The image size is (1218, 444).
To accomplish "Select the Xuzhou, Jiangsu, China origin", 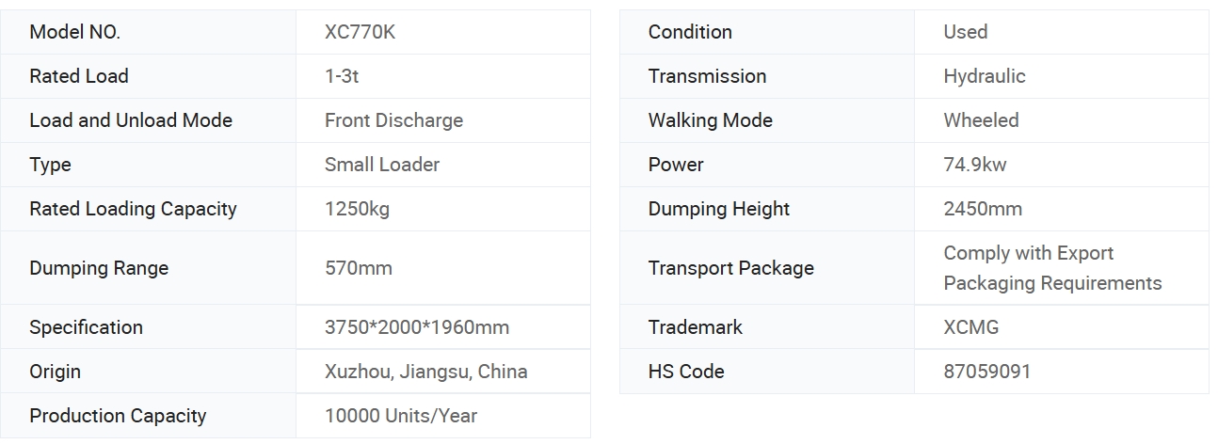I will (x=425, y=372).
